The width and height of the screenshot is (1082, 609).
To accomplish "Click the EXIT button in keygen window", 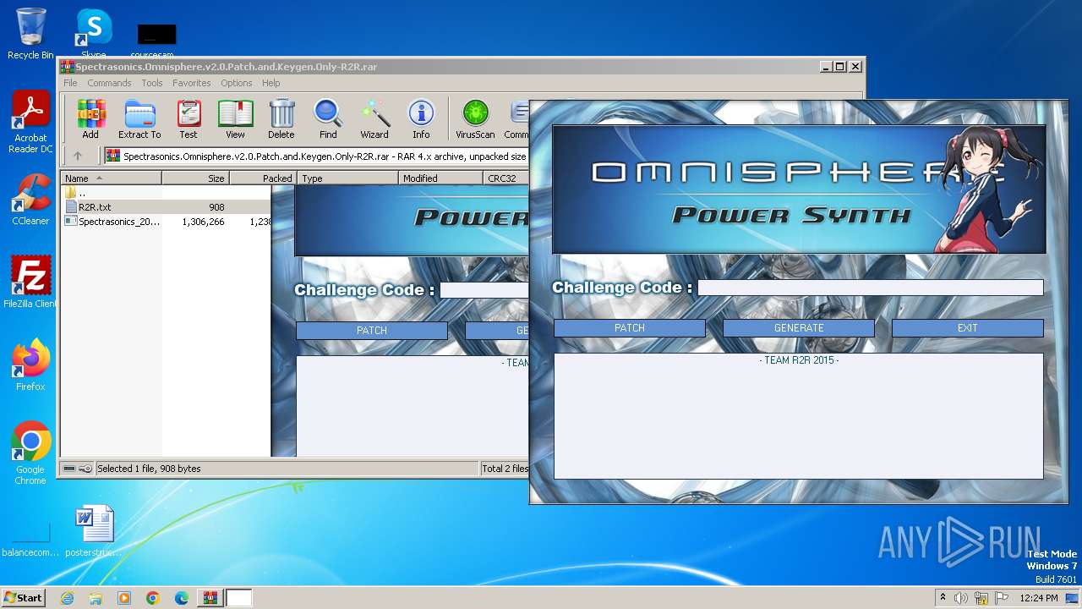I will [968, 328].
